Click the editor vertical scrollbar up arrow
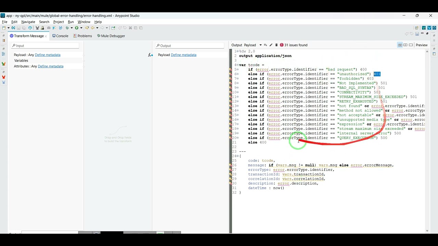Screen dimensions: 438x246 pos(427,52)
